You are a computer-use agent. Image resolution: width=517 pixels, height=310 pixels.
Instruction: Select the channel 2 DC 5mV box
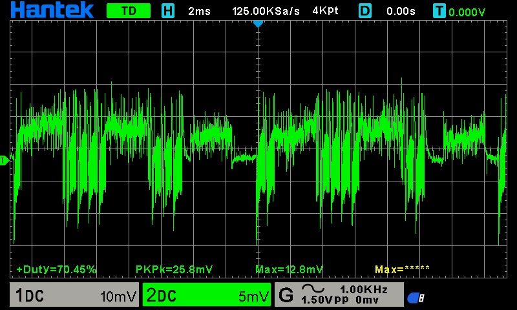click(x=207, y=294)
